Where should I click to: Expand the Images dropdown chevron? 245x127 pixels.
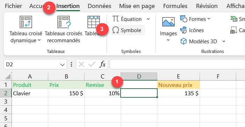(168, 40)
